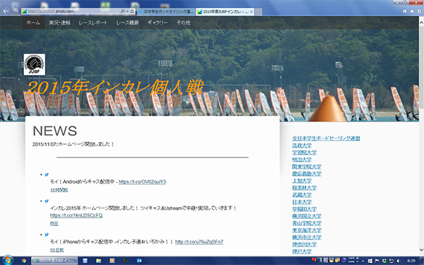Click the browser forward arrow

tap(16, 11)
